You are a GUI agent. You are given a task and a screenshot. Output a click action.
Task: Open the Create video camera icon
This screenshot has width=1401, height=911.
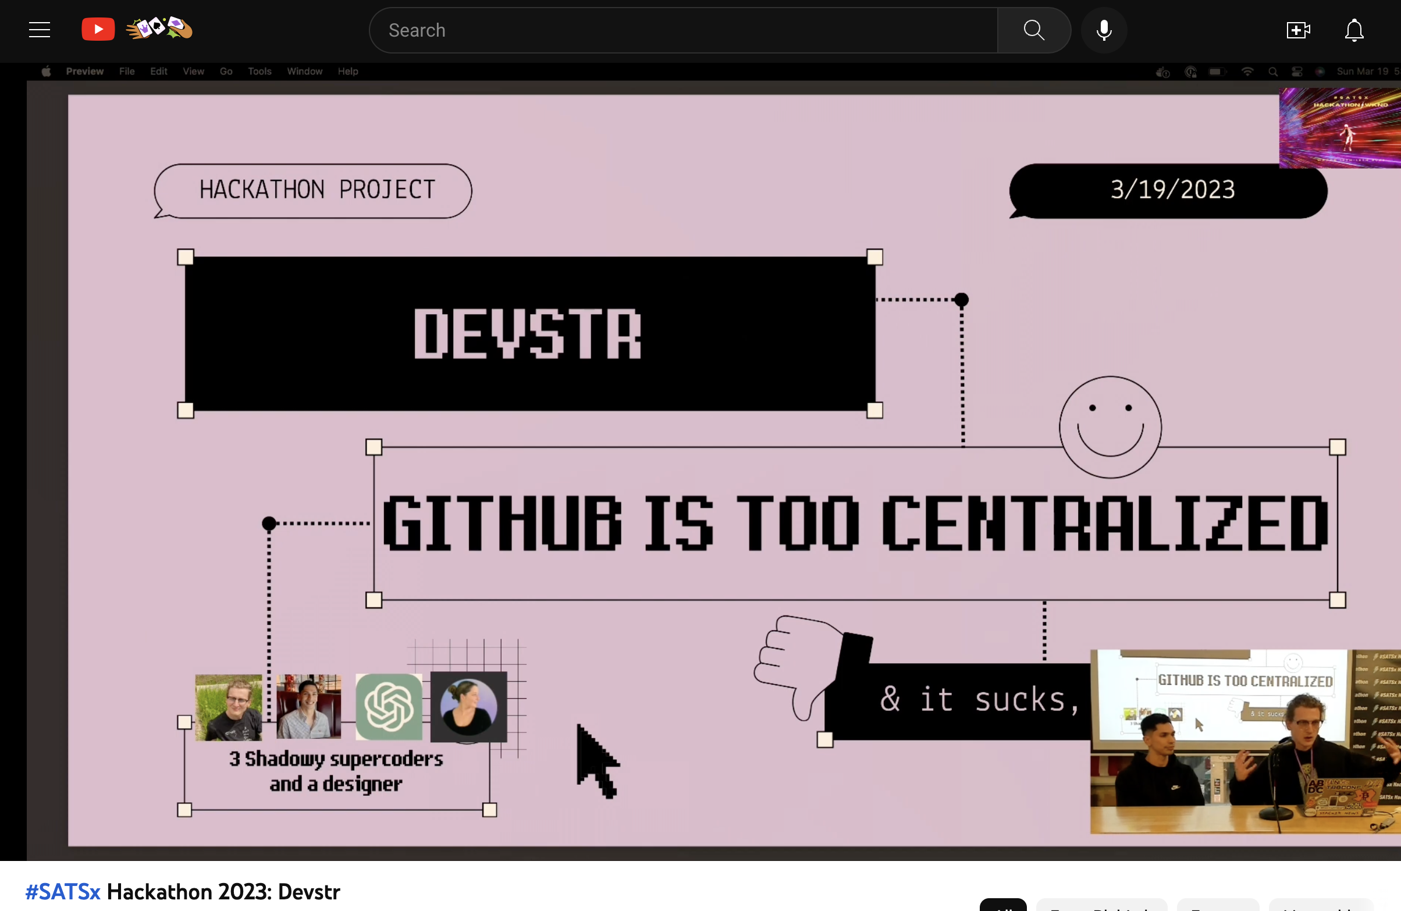point(1297,30)
